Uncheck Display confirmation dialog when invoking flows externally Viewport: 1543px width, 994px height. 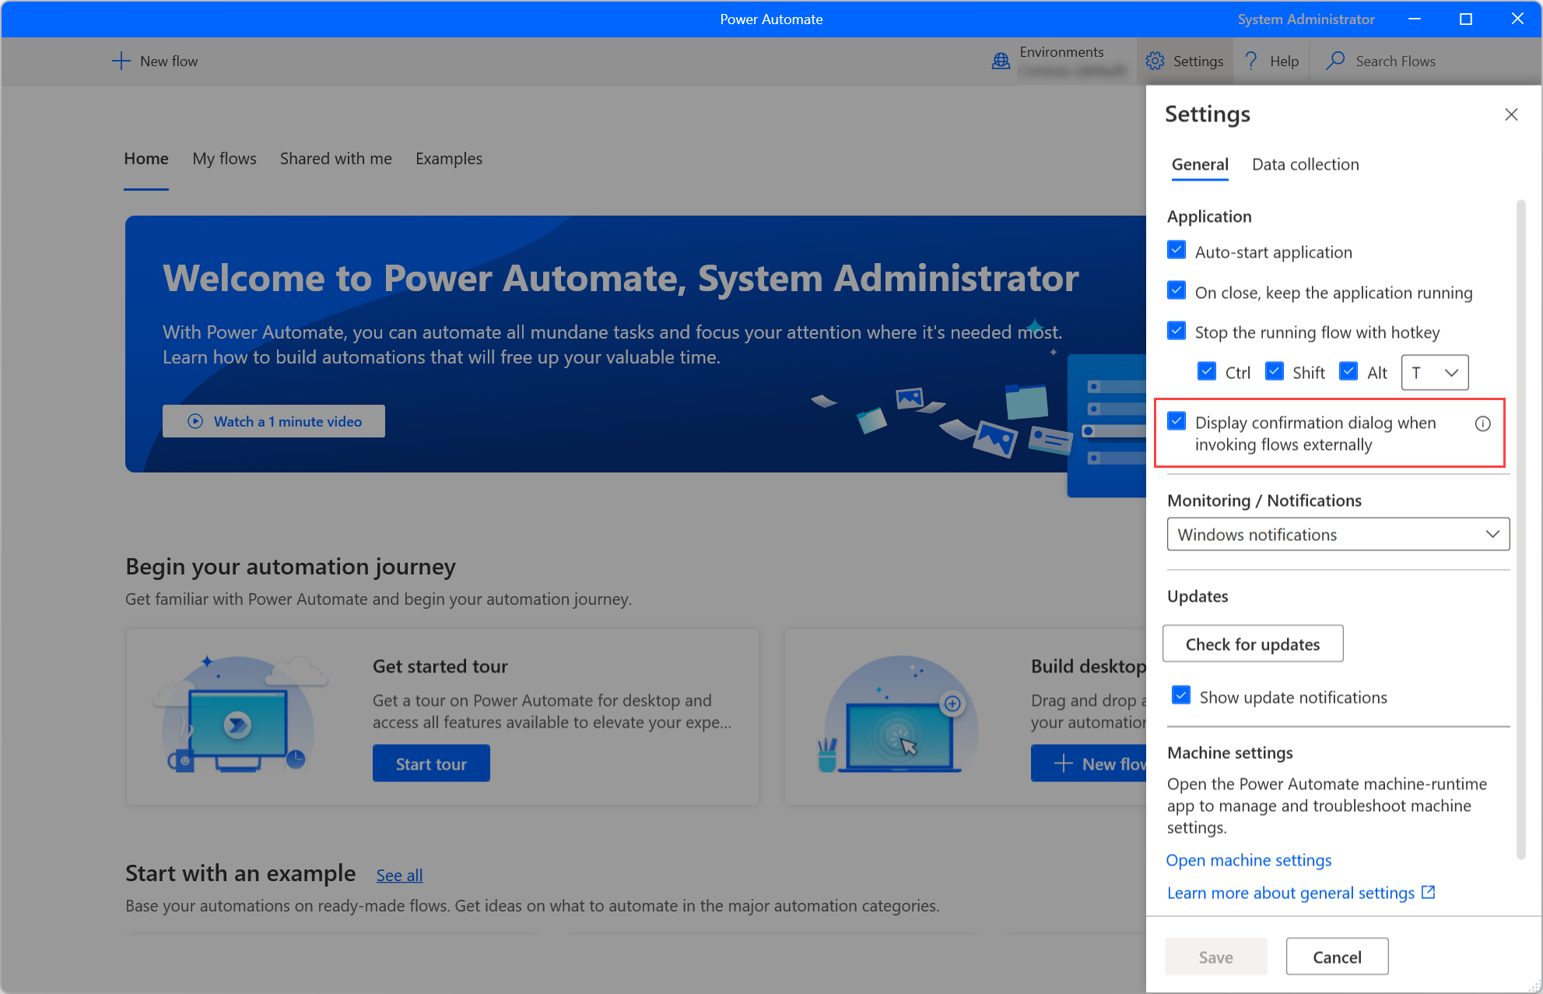click(x=1177, y=422)
